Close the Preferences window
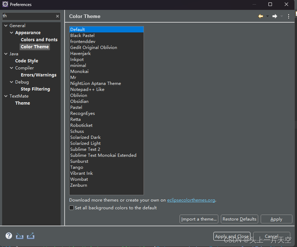The width and height of the screenshot is (297, 247). 286,4
